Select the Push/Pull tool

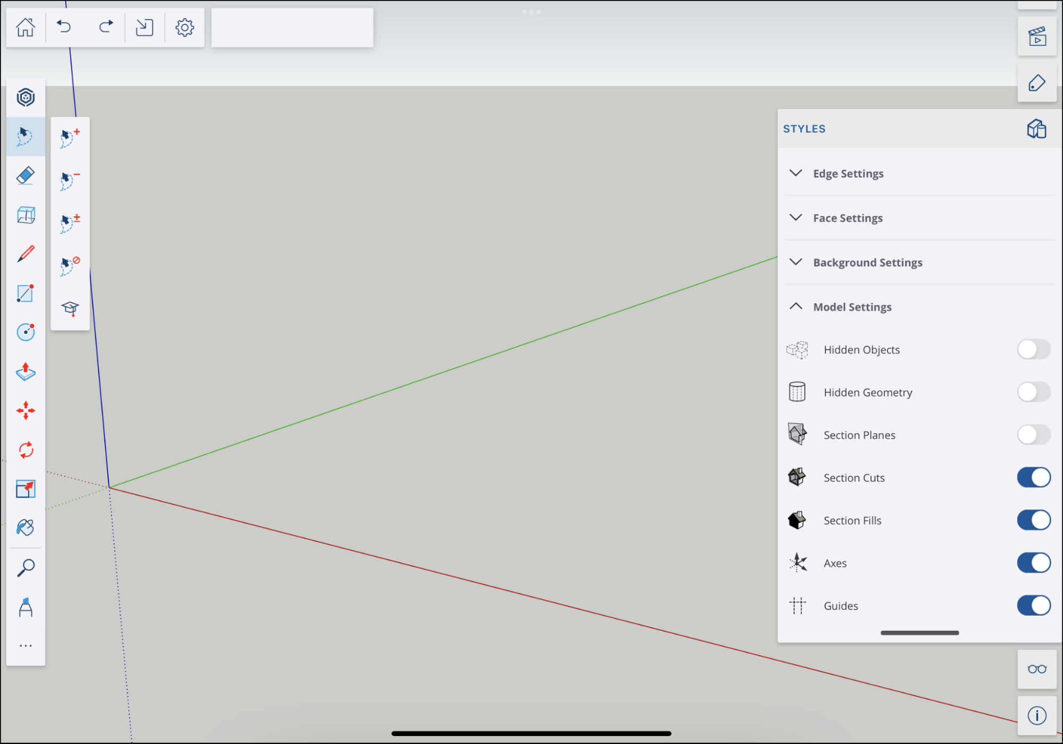(x=26, y=373)
